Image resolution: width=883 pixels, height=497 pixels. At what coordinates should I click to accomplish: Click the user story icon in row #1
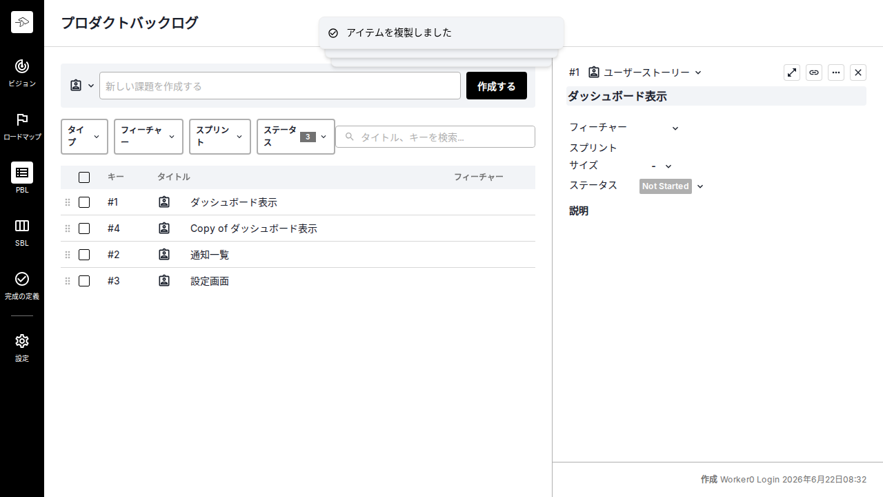coord(164,202)
